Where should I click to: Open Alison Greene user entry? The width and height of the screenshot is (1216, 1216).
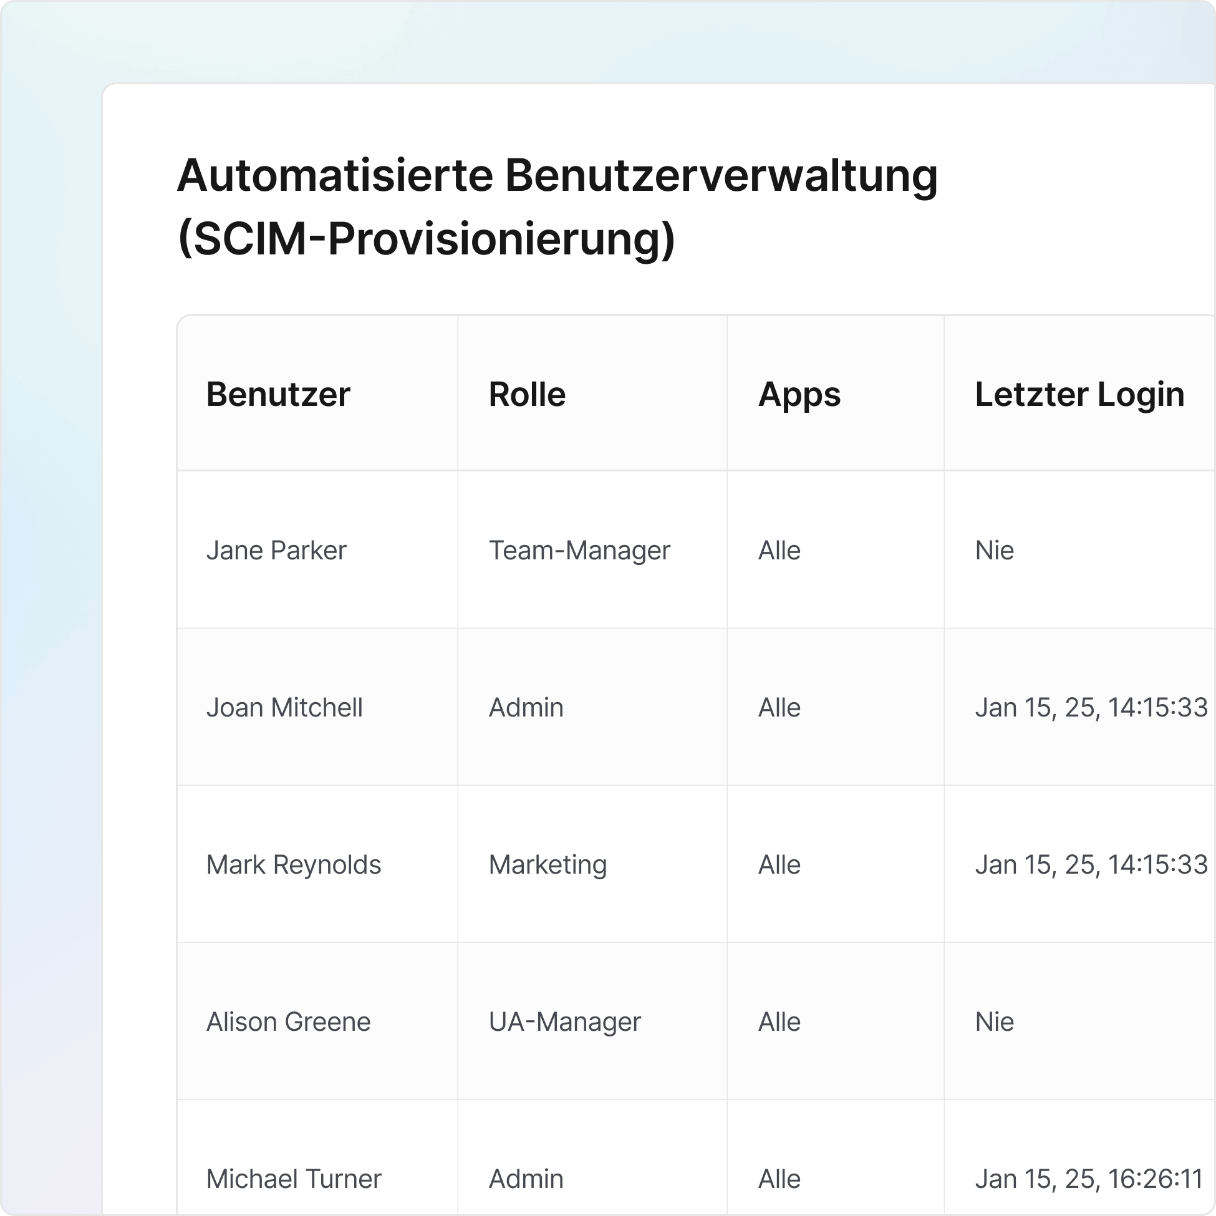(288, 1021)
